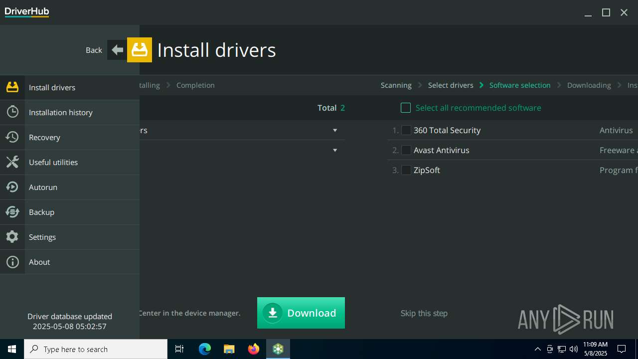Click Skip this step link
Screen dimensions: 638x359
424,313
